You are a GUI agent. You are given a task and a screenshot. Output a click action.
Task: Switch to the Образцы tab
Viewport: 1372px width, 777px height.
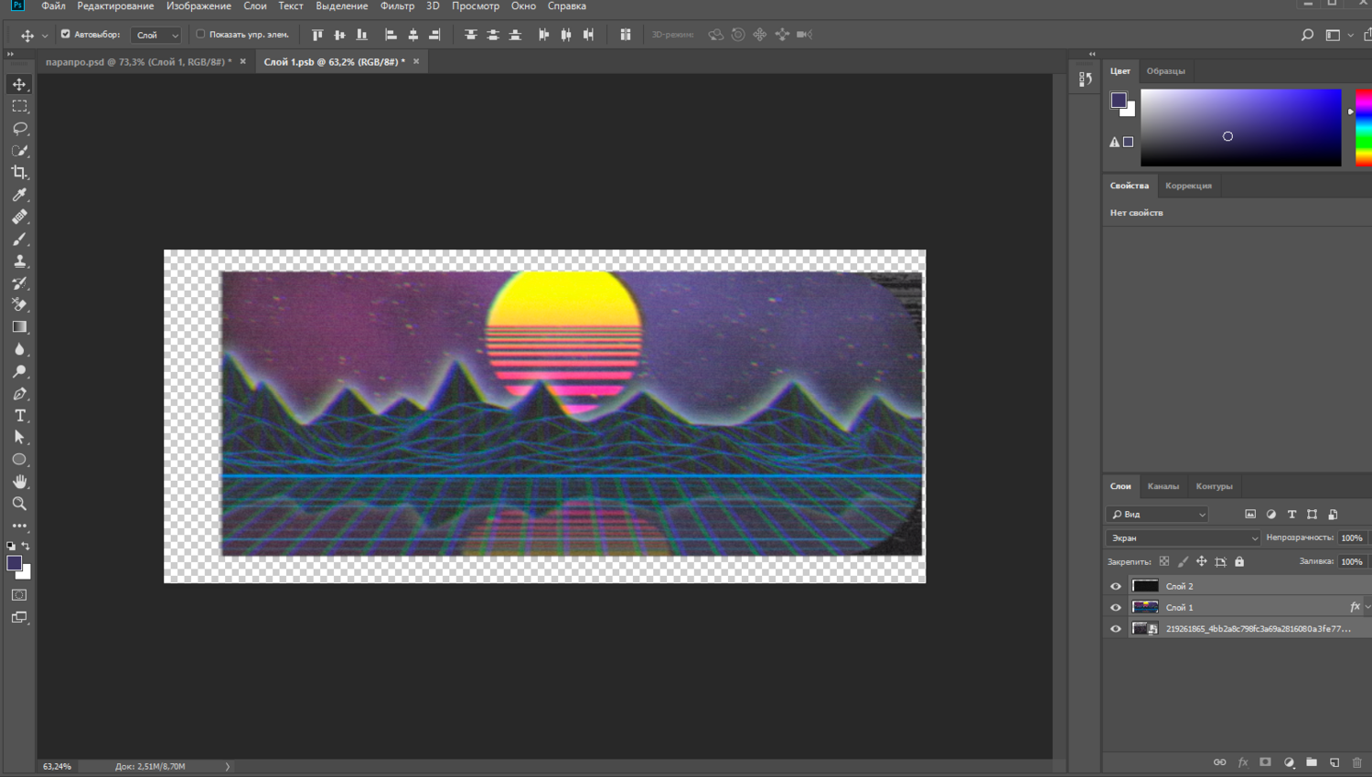[1165, 71]
